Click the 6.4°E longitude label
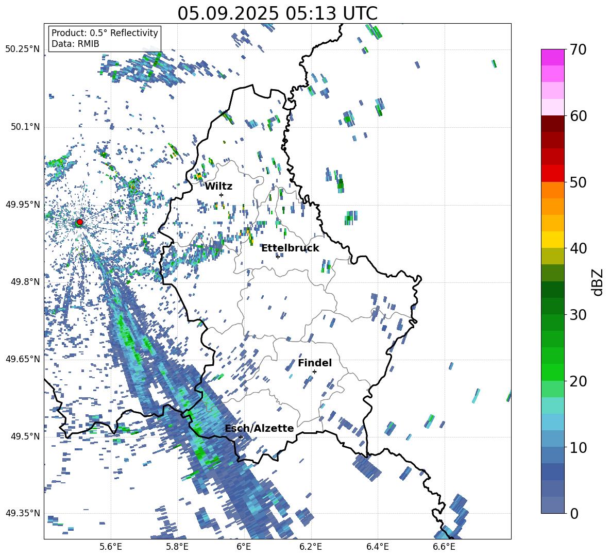This screenshot has width=610, height=557. 378,547
